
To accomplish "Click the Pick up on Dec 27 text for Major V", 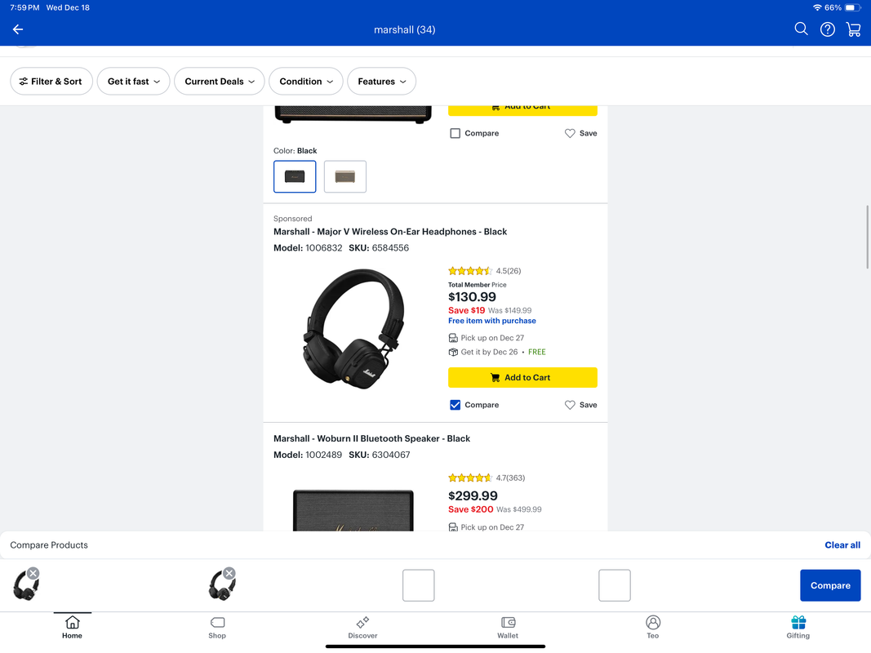I will pyautogui.click(x=492, y=338).
